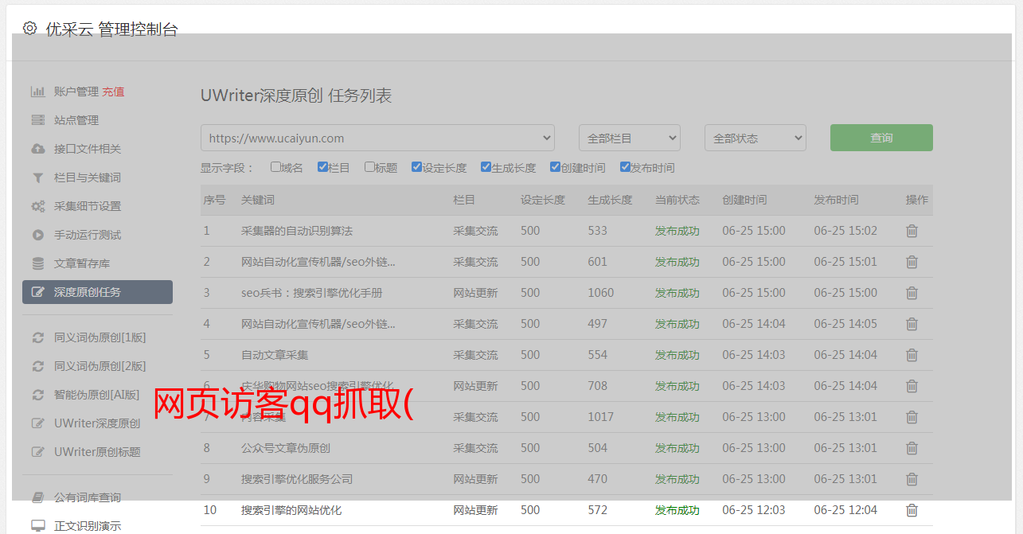Open the site URL dropdown
Screen dimensions: 1023x534
(377, 138)
